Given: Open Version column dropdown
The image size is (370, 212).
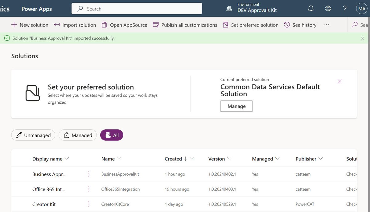Looking at the screenshot, I should [x=229, y=159].
